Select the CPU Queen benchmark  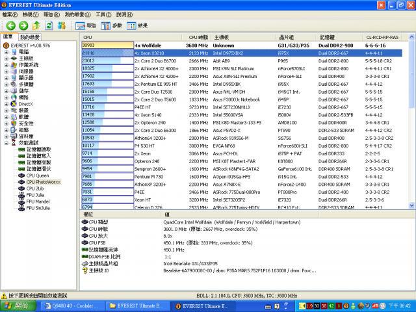38,175
